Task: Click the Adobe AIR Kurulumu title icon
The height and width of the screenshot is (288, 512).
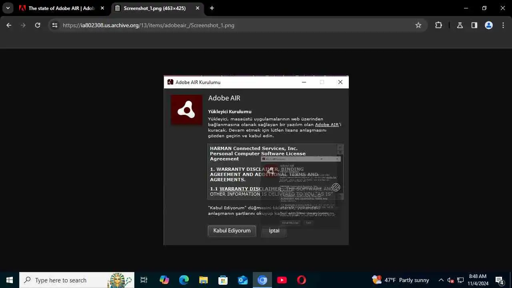Action: [x=170, y=82]
